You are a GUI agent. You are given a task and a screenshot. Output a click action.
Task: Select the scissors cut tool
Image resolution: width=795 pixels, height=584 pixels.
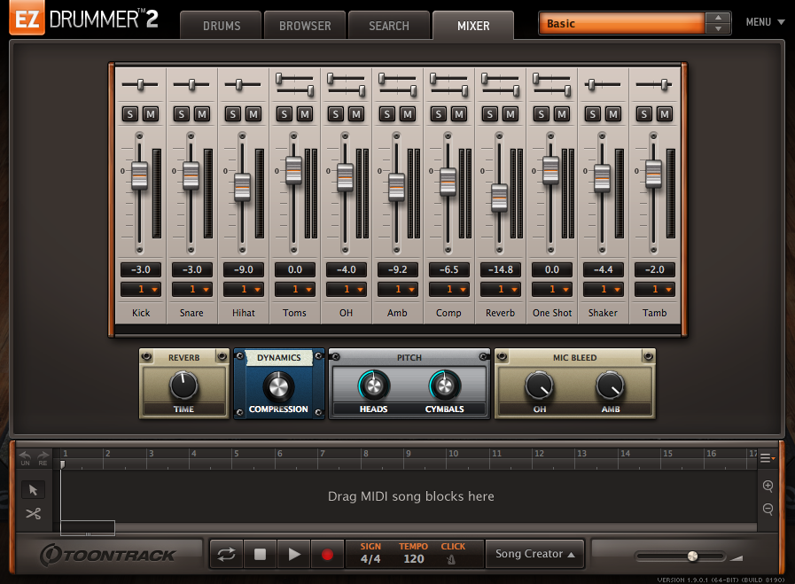(x=33, y=513)
